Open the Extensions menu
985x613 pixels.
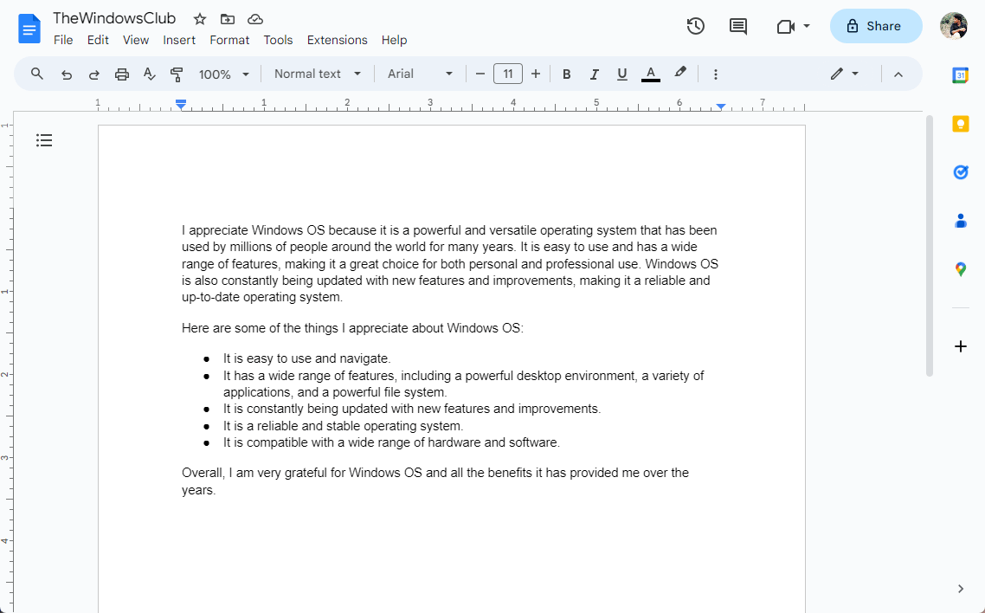coord(338,40)
